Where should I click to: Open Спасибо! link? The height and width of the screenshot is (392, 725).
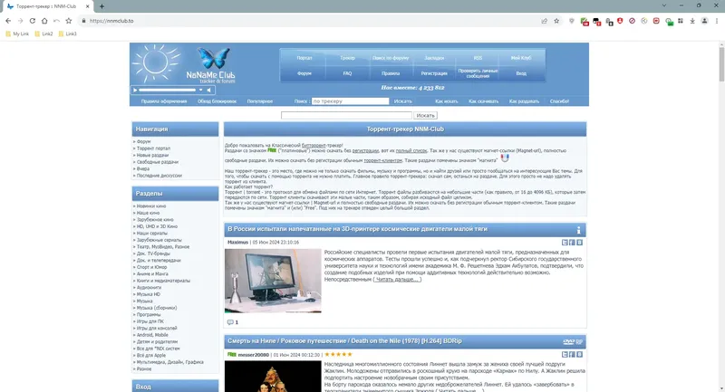tap(559, 101)
